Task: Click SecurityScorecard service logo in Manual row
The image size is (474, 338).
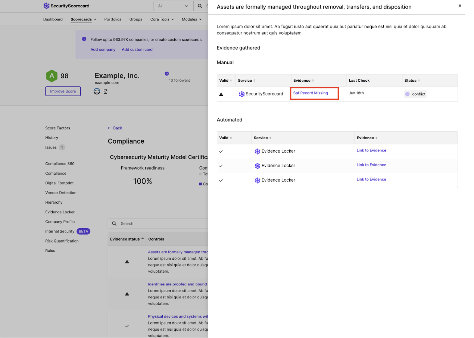Action: point(241,94)
